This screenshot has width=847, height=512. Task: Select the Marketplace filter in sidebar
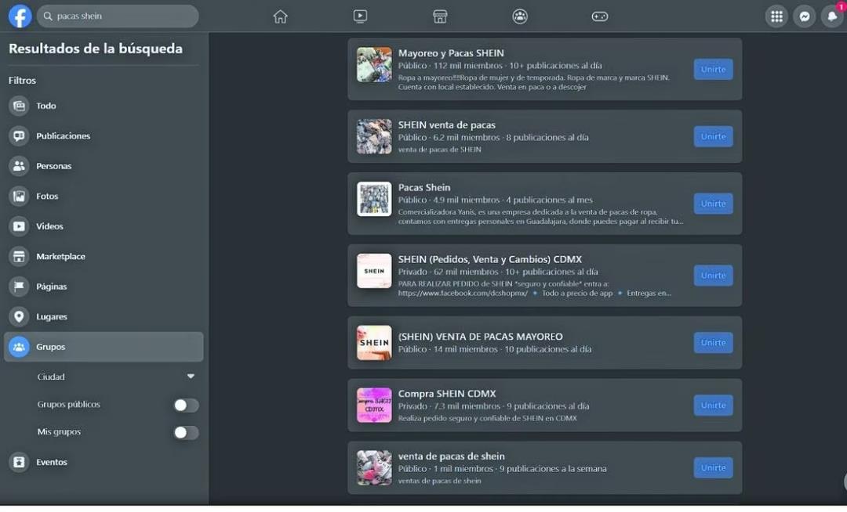[x=61, y=256]
